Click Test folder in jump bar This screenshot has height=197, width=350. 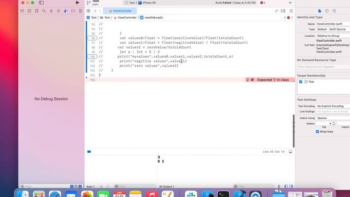[x=105, y=18]
